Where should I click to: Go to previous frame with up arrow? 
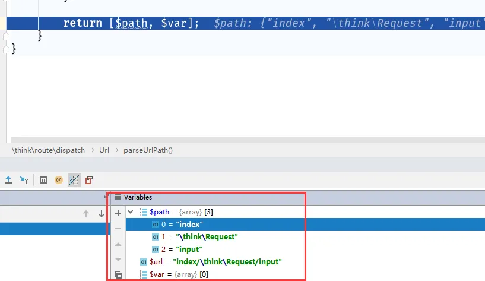pyautogui.click(x=86, y=214)
